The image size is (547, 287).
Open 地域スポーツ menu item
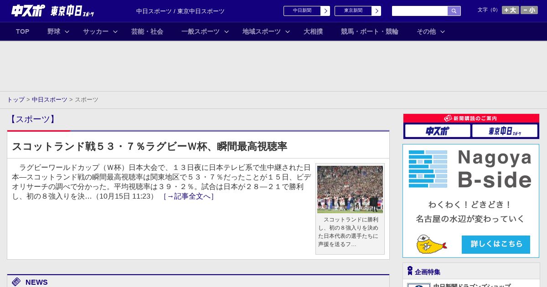tap(262, 31)
